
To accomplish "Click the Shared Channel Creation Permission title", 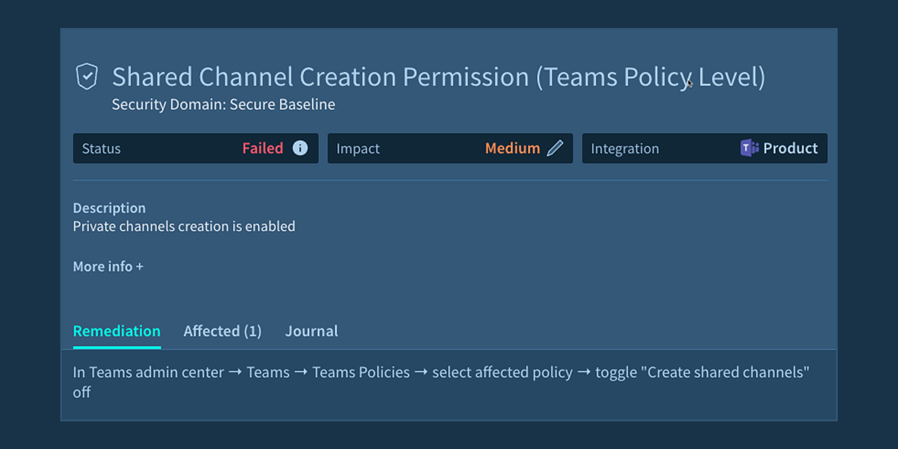I will click(438, 77).
